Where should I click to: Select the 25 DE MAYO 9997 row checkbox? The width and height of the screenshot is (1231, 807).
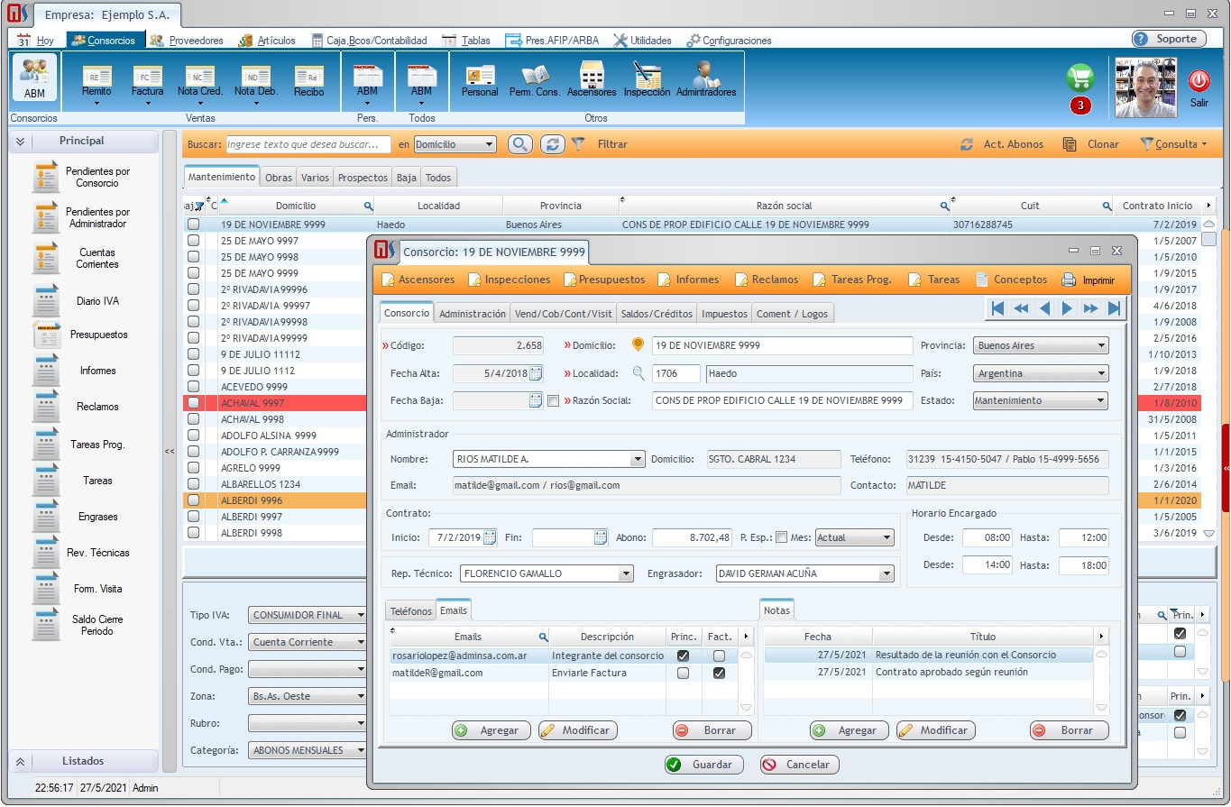193,241
